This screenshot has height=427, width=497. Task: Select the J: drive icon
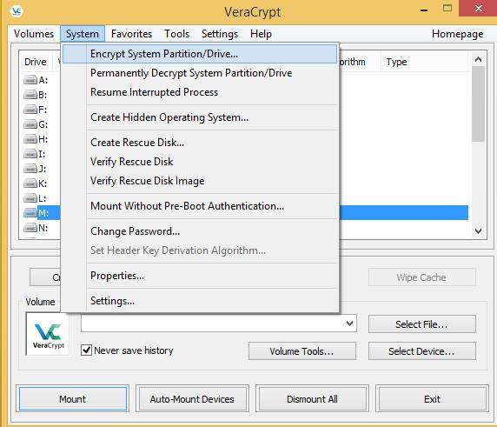(x=30, y=169)
